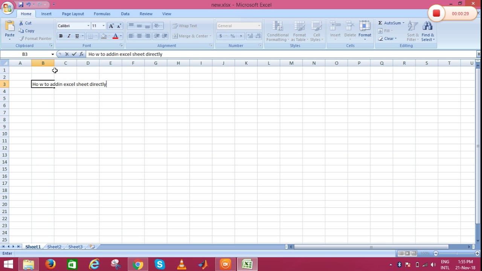Apply center horizontal alignment
Image resolution: width=482 pixels, height=271 pixels.
(139, 36)
